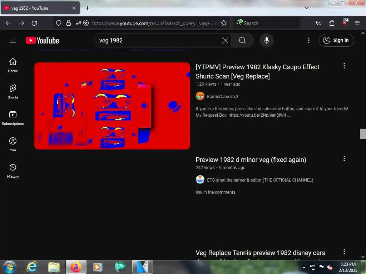
Task: Open Action Center flag icon in tray
Action: point(321,267)
